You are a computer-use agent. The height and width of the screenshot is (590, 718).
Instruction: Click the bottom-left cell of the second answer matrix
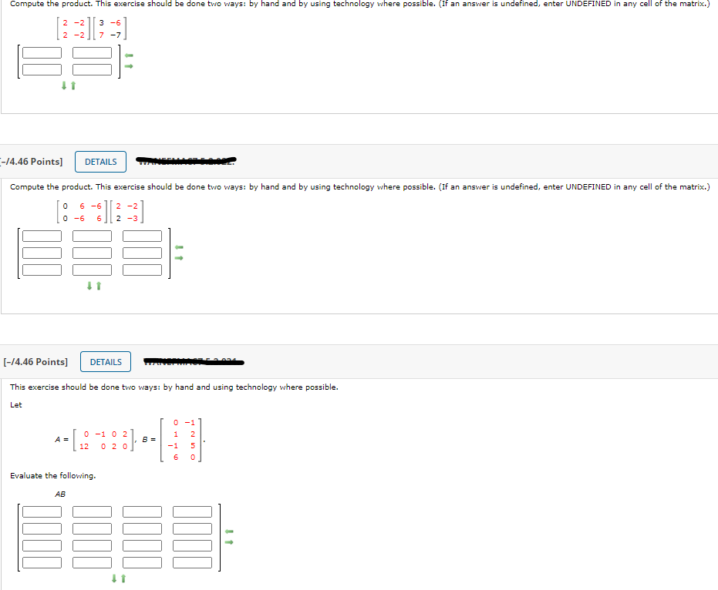42,270
